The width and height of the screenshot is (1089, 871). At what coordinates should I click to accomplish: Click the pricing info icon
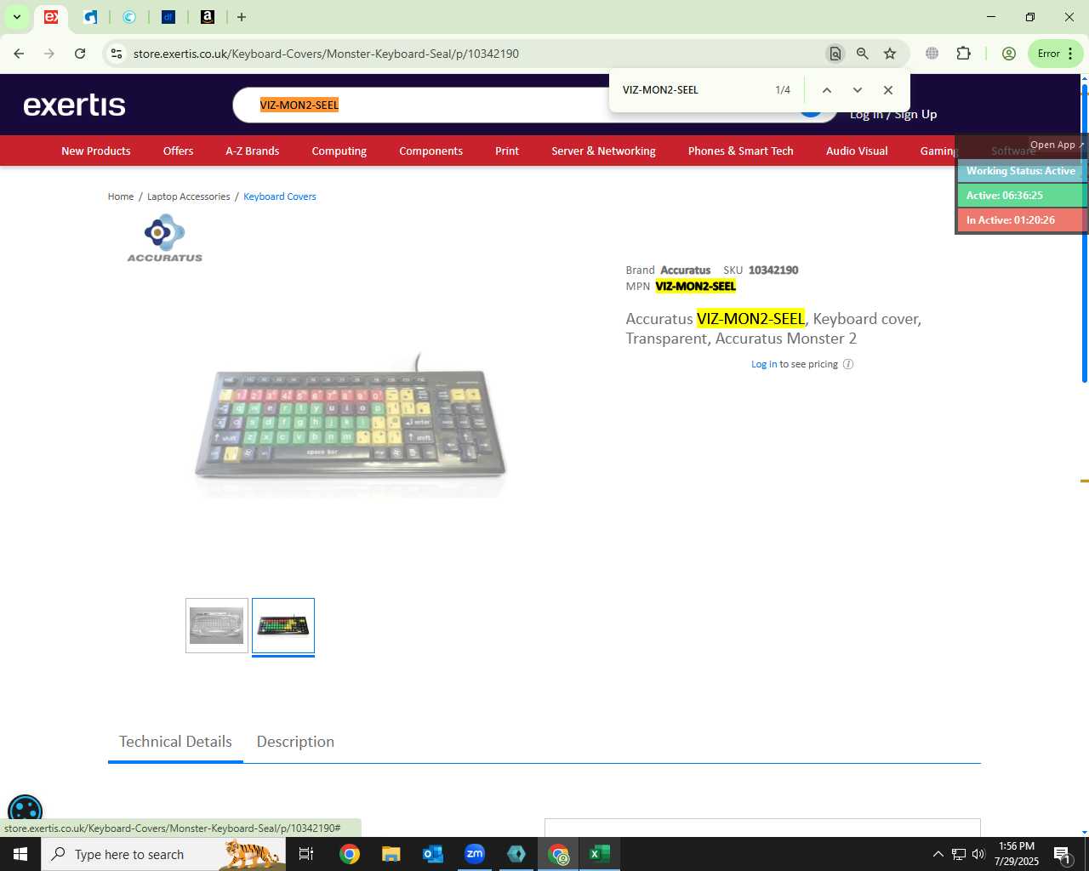[848, 364]
